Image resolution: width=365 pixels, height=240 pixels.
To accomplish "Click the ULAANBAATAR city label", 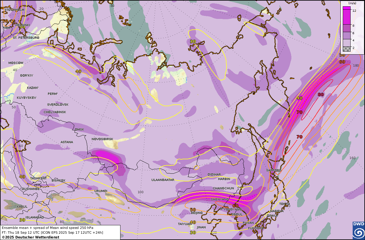I will [x=163, y=180].
